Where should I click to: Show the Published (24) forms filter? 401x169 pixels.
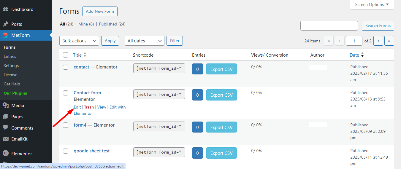pyautogui.click(x=112, y=24)
